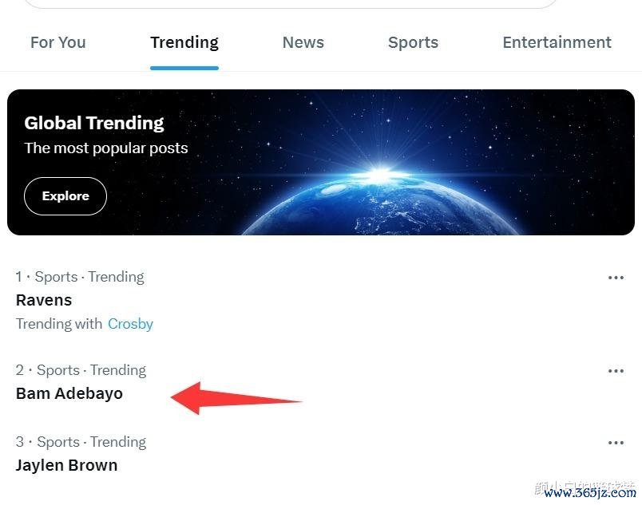Click the "3 · Sports · Trending" label
This screenshot has height=505, width=642.
[81, 442]
